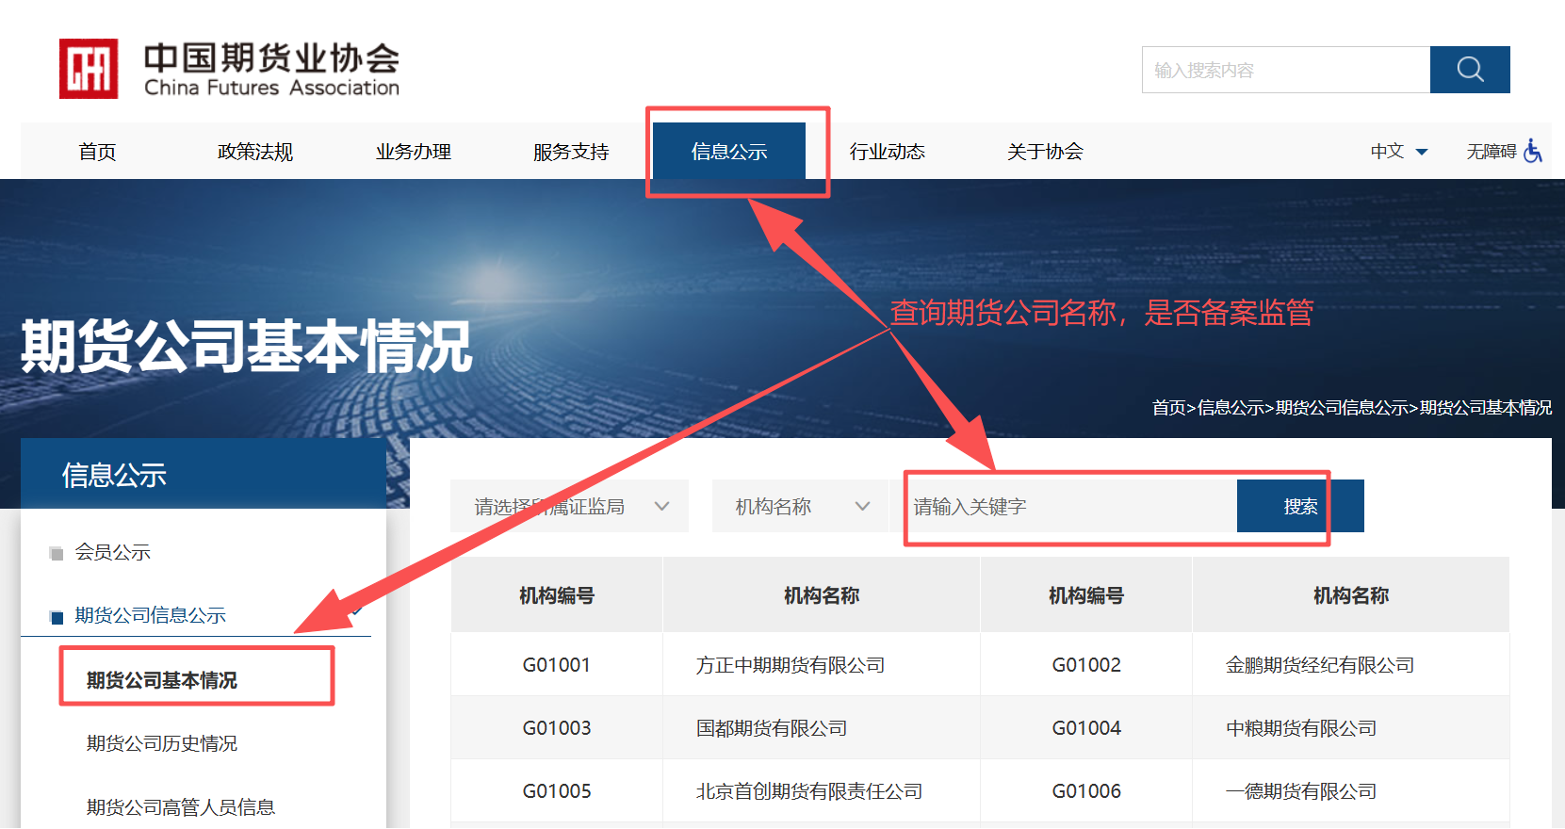Open the 政策法规 menu
Screen dimensions: 1565x829
point(255,152)
